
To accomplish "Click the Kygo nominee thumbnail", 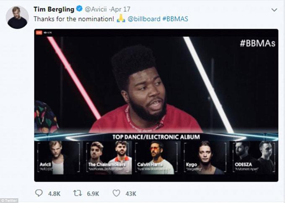I will click(205, 157).
